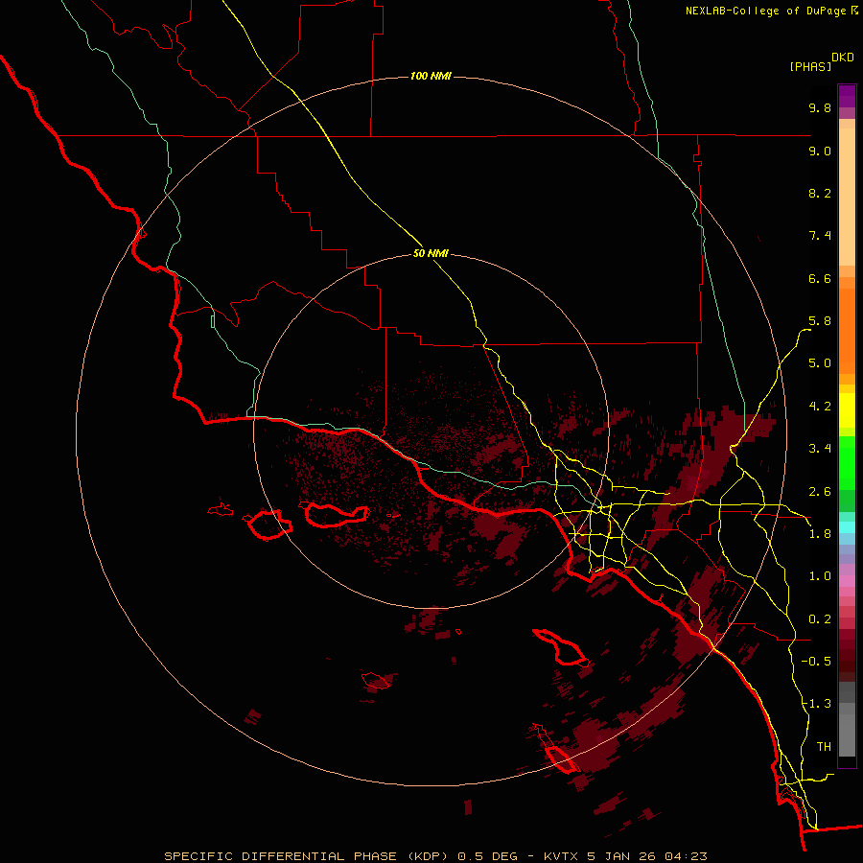Click the DKD unit label above the legend
Viewport: 863px width, 863px height.
(x=843, y=58)
